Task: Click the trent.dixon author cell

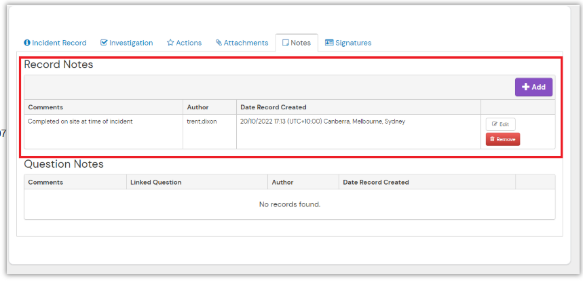Action: click(202, 121)
